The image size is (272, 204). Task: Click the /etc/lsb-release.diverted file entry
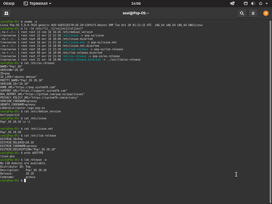tap(82, 53)
